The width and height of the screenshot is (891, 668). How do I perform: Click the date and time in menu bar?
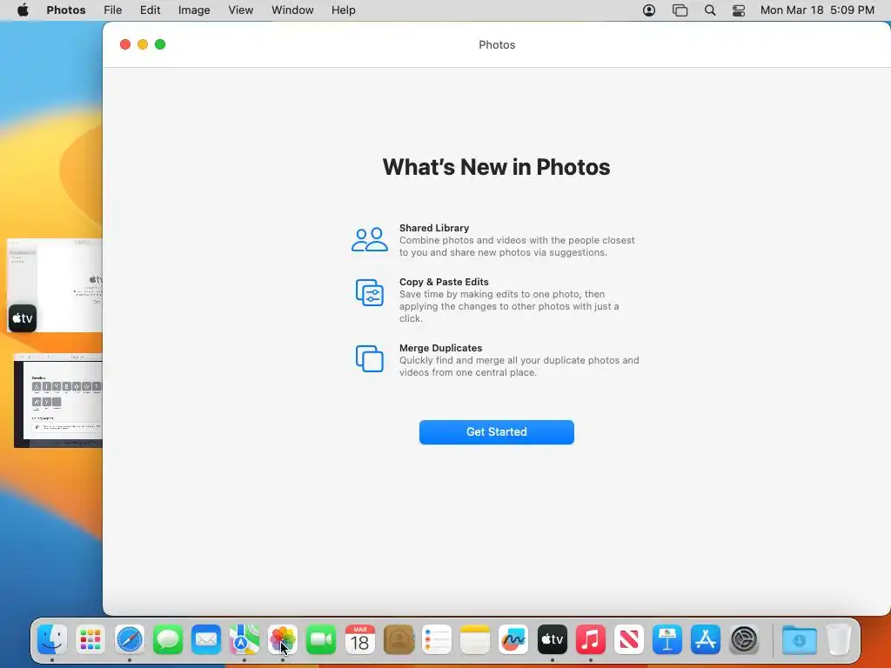(817, 10)
